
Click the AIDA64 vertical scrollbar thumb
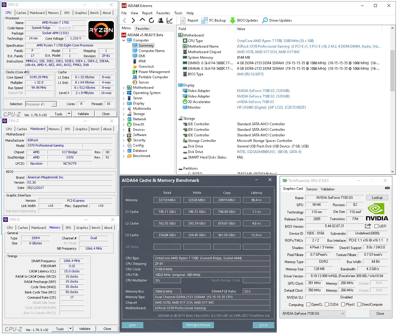click(x=393, y=70)
